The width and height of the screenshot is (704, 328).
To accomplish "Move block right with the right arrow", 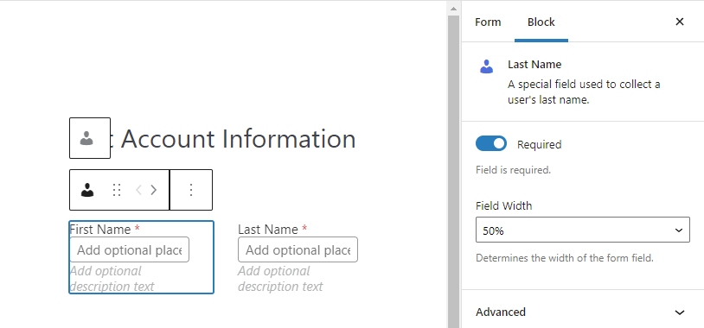I will (x=154, y=190).
